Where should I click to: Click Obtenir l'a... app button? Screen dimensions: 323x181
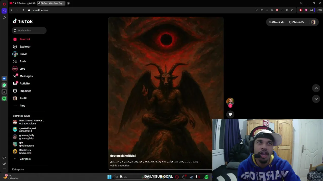[297, 22]
